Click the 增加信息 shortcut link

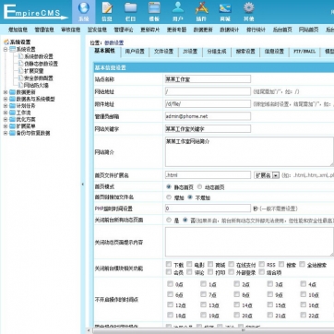(18, 30)
